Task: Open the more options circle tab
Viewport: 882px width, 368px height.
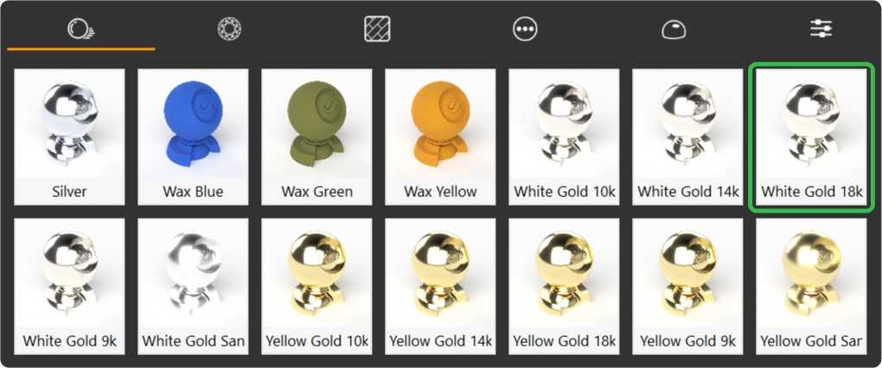Action: 526,29
